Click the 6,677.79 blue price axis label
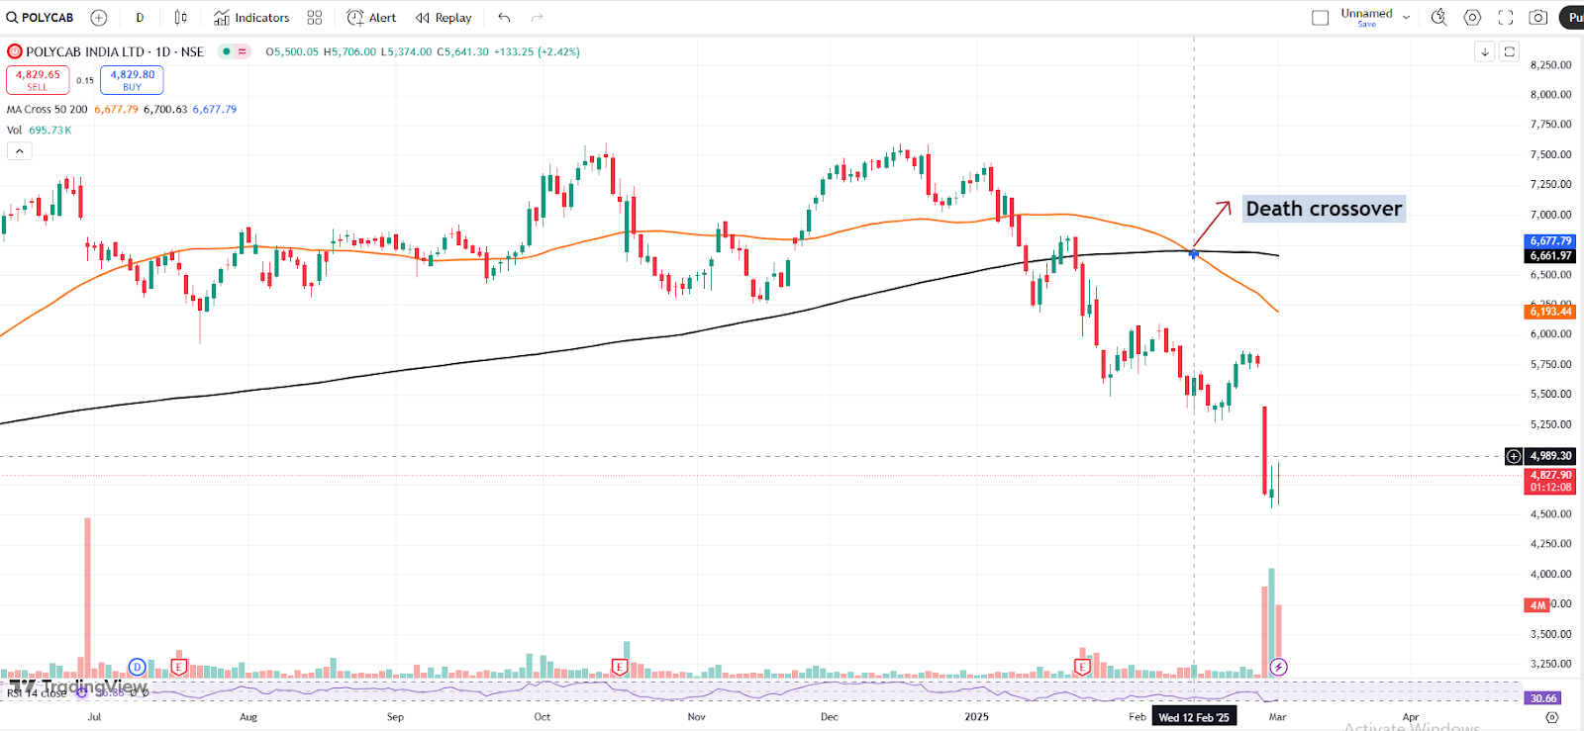Screen dimensions: 1584x731 [1550, 241]
